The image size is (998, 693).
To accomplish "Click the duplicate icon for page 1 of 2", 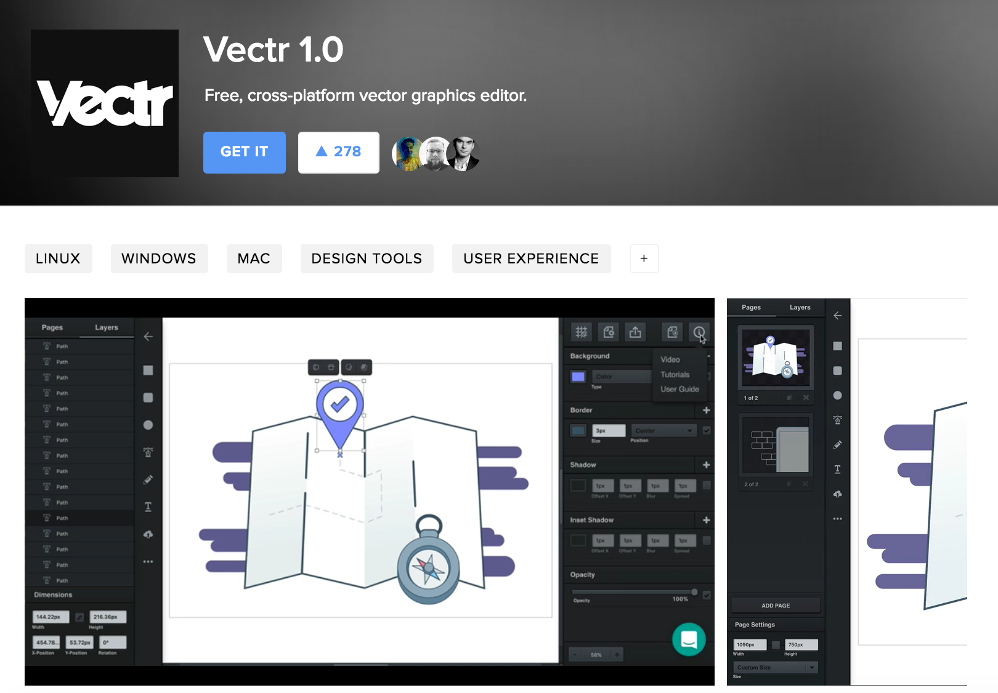I will [789, 398].
